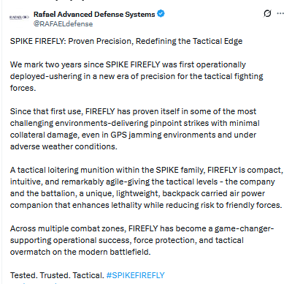Click the 'We mark two years' paragraph
Image resolution: width=292 pixels, height=284 pixels.
coord(137,76)
